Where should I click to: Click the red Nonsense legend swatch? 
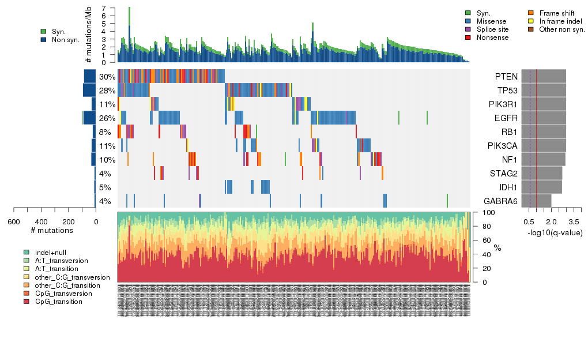pos(468,37)
